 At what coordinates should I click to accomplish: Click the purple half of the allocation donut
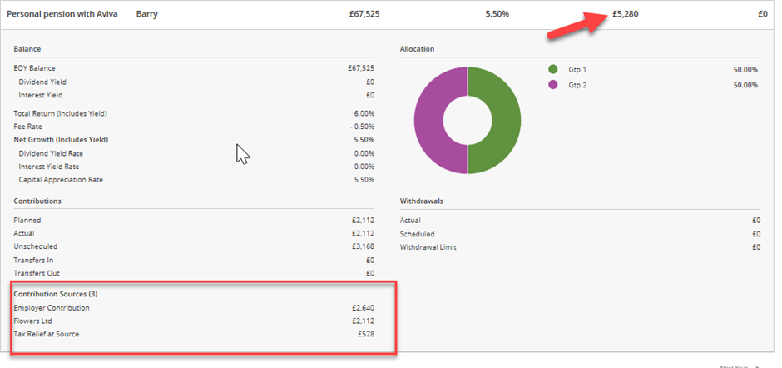tap(428, 121)
